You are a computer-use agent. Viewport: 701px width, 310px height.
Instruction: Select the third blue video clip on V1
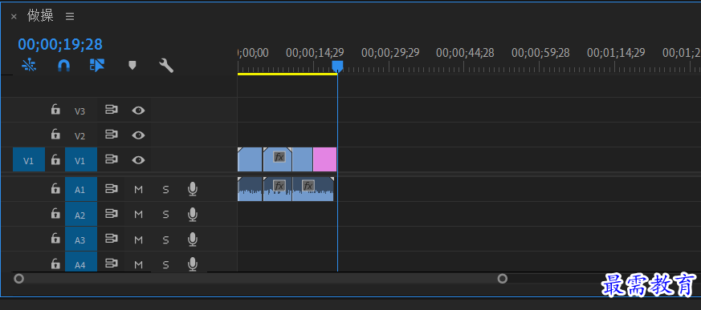point(303,159)
